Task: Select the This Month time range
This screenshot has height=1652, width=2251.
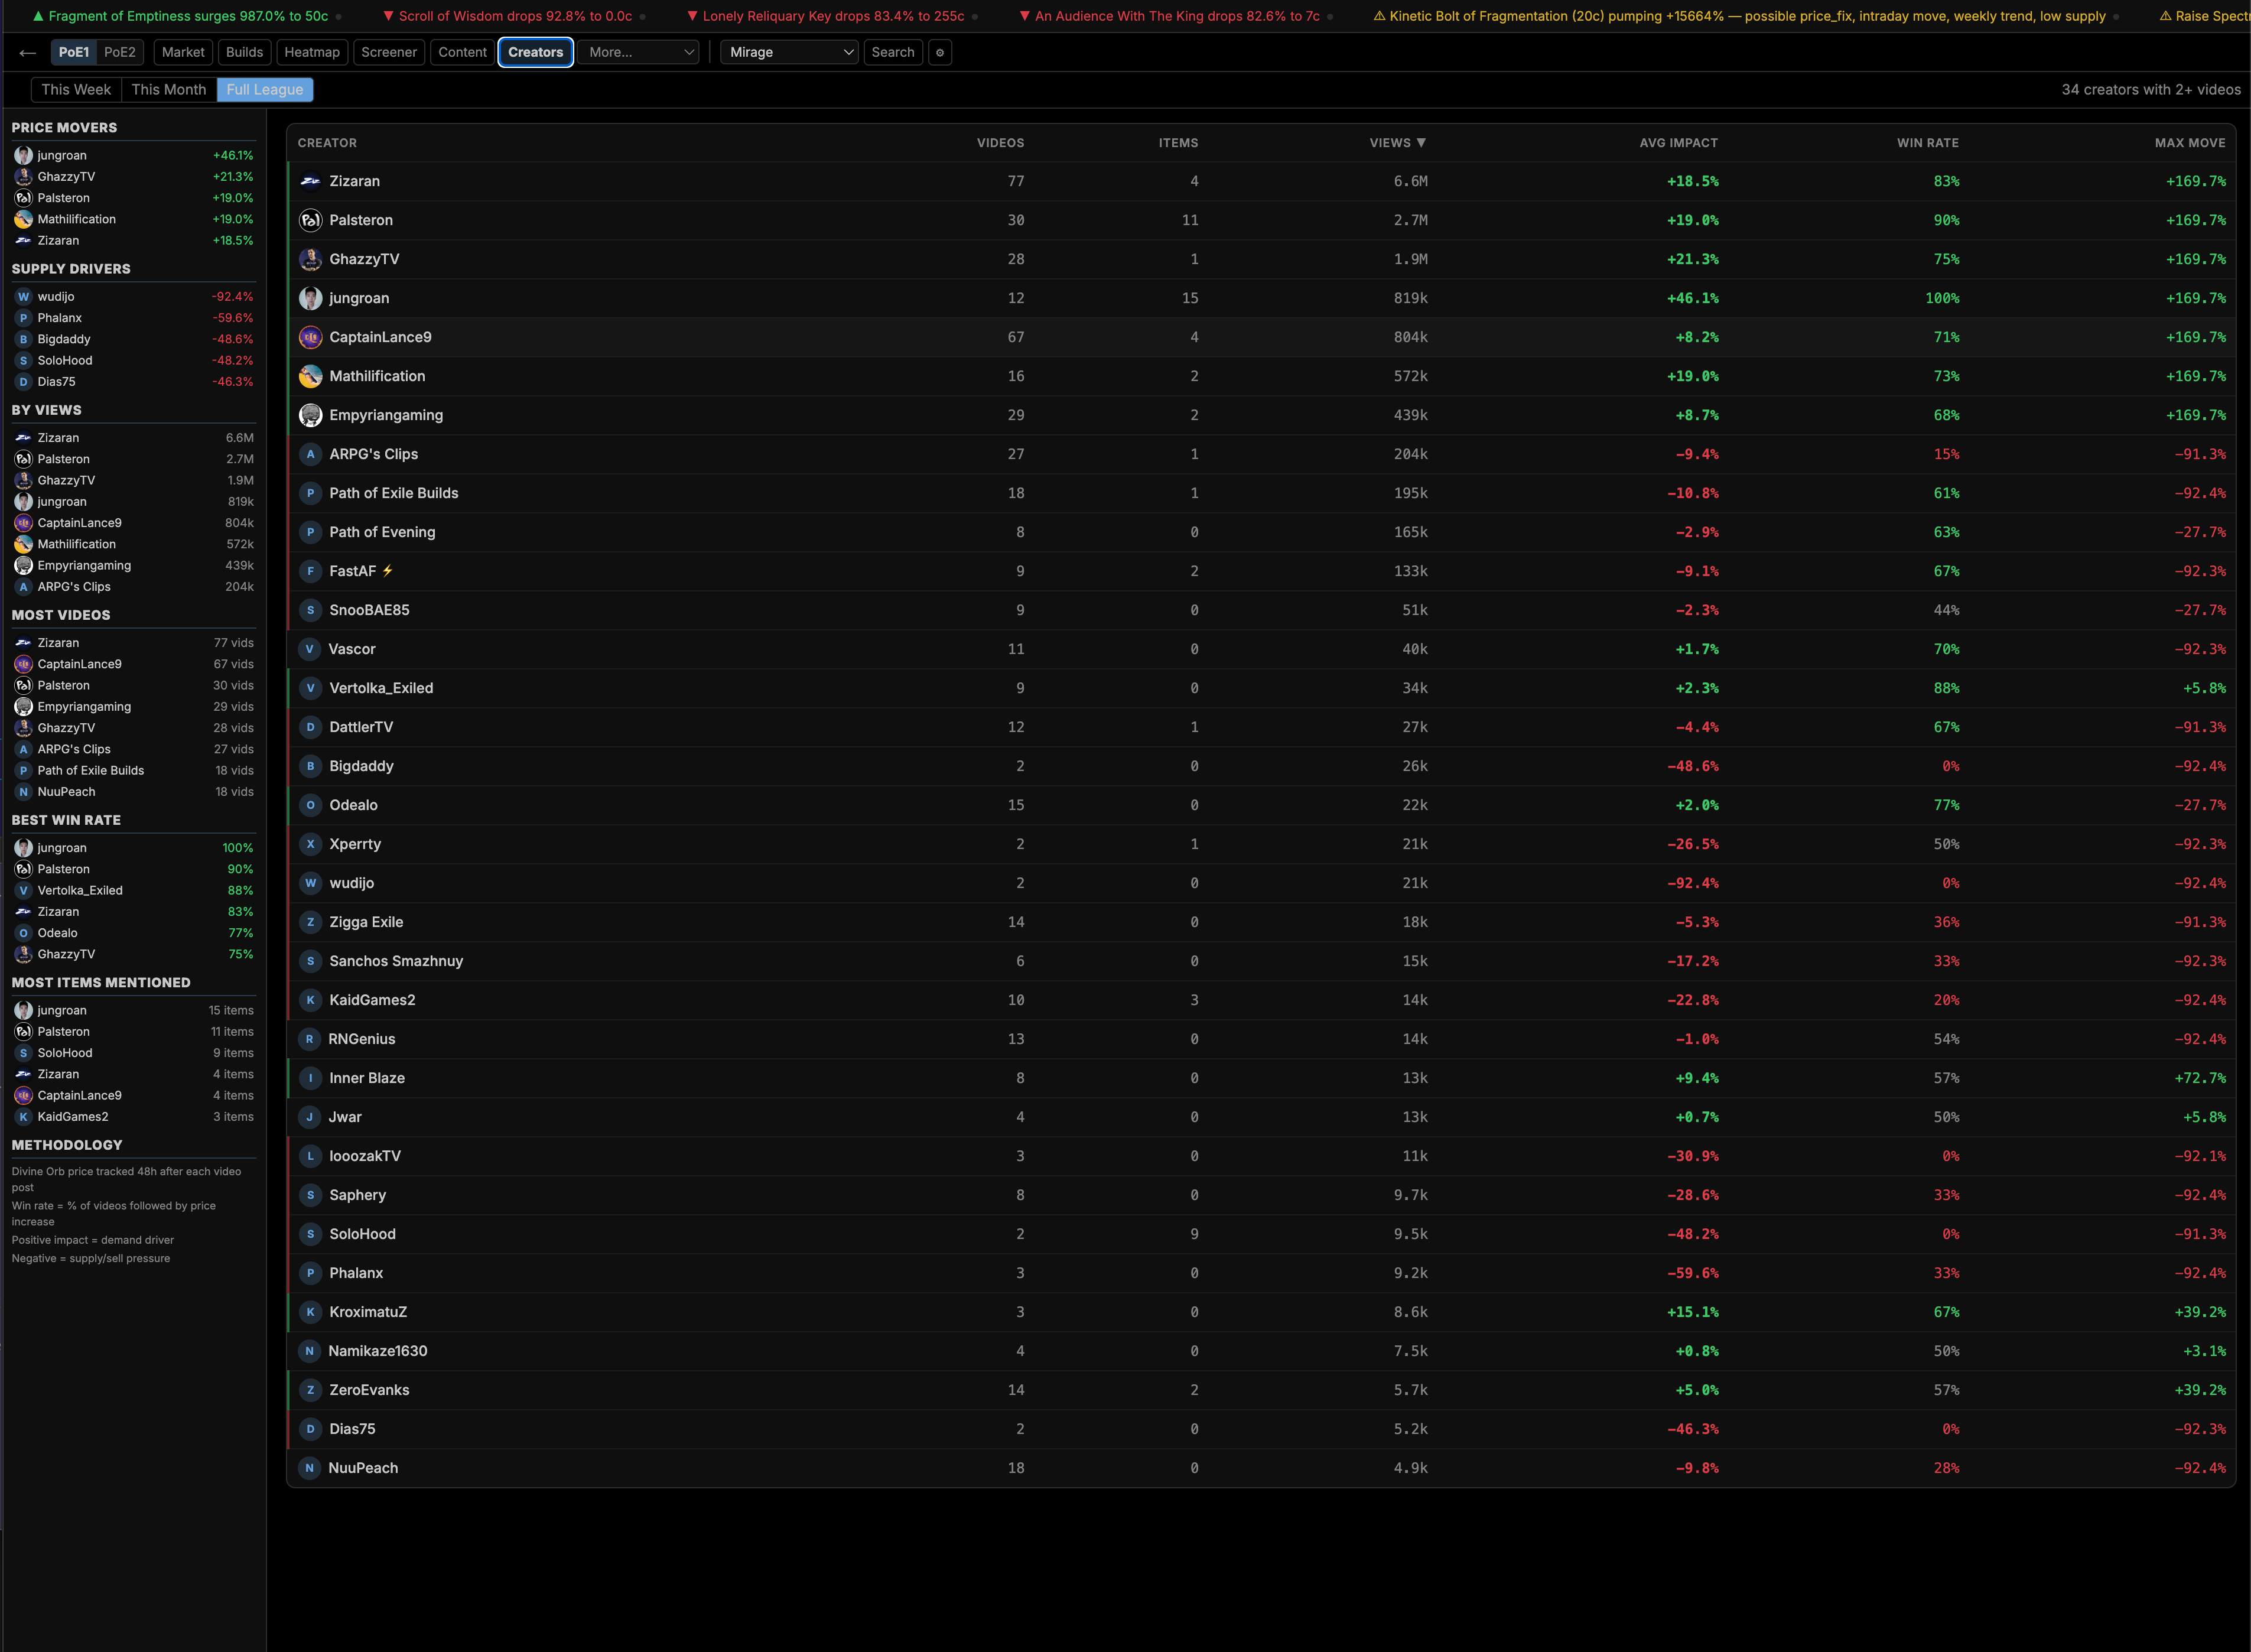Action: [168, 90]
